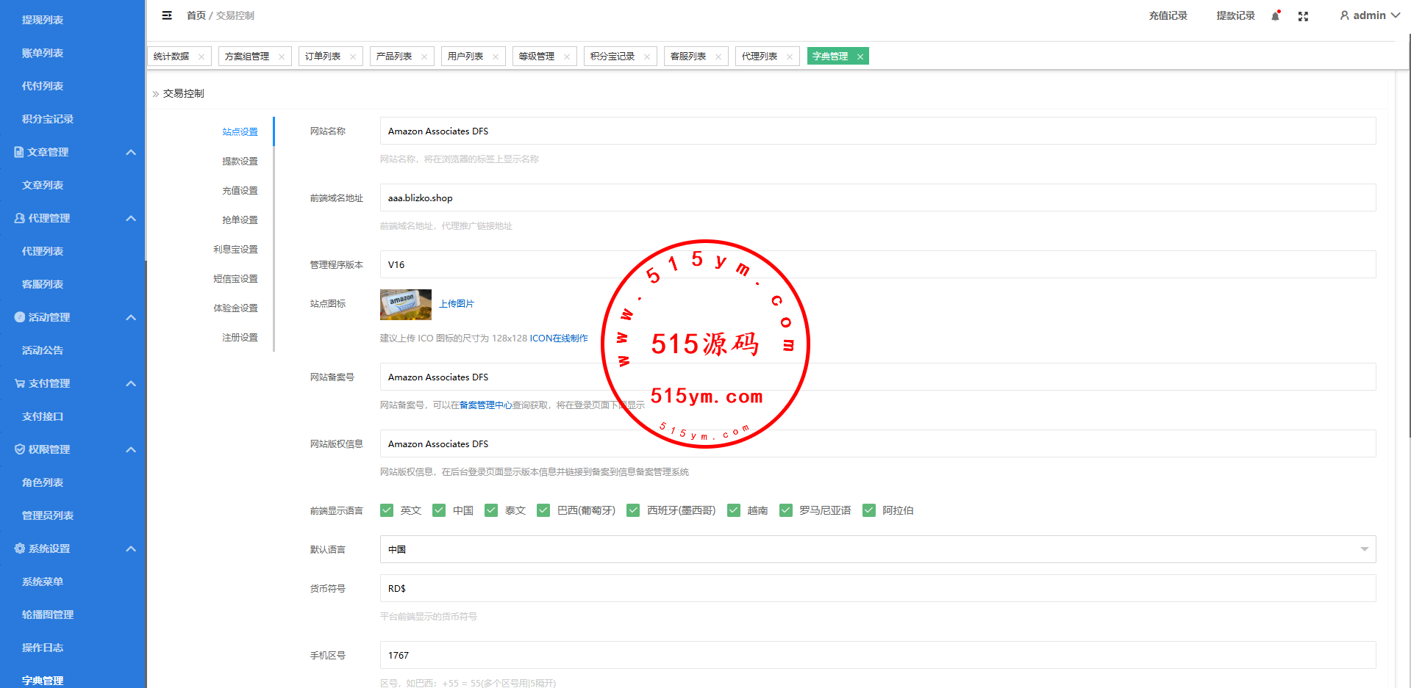Toggle fullscreen mode icon

click(1303, 16)
